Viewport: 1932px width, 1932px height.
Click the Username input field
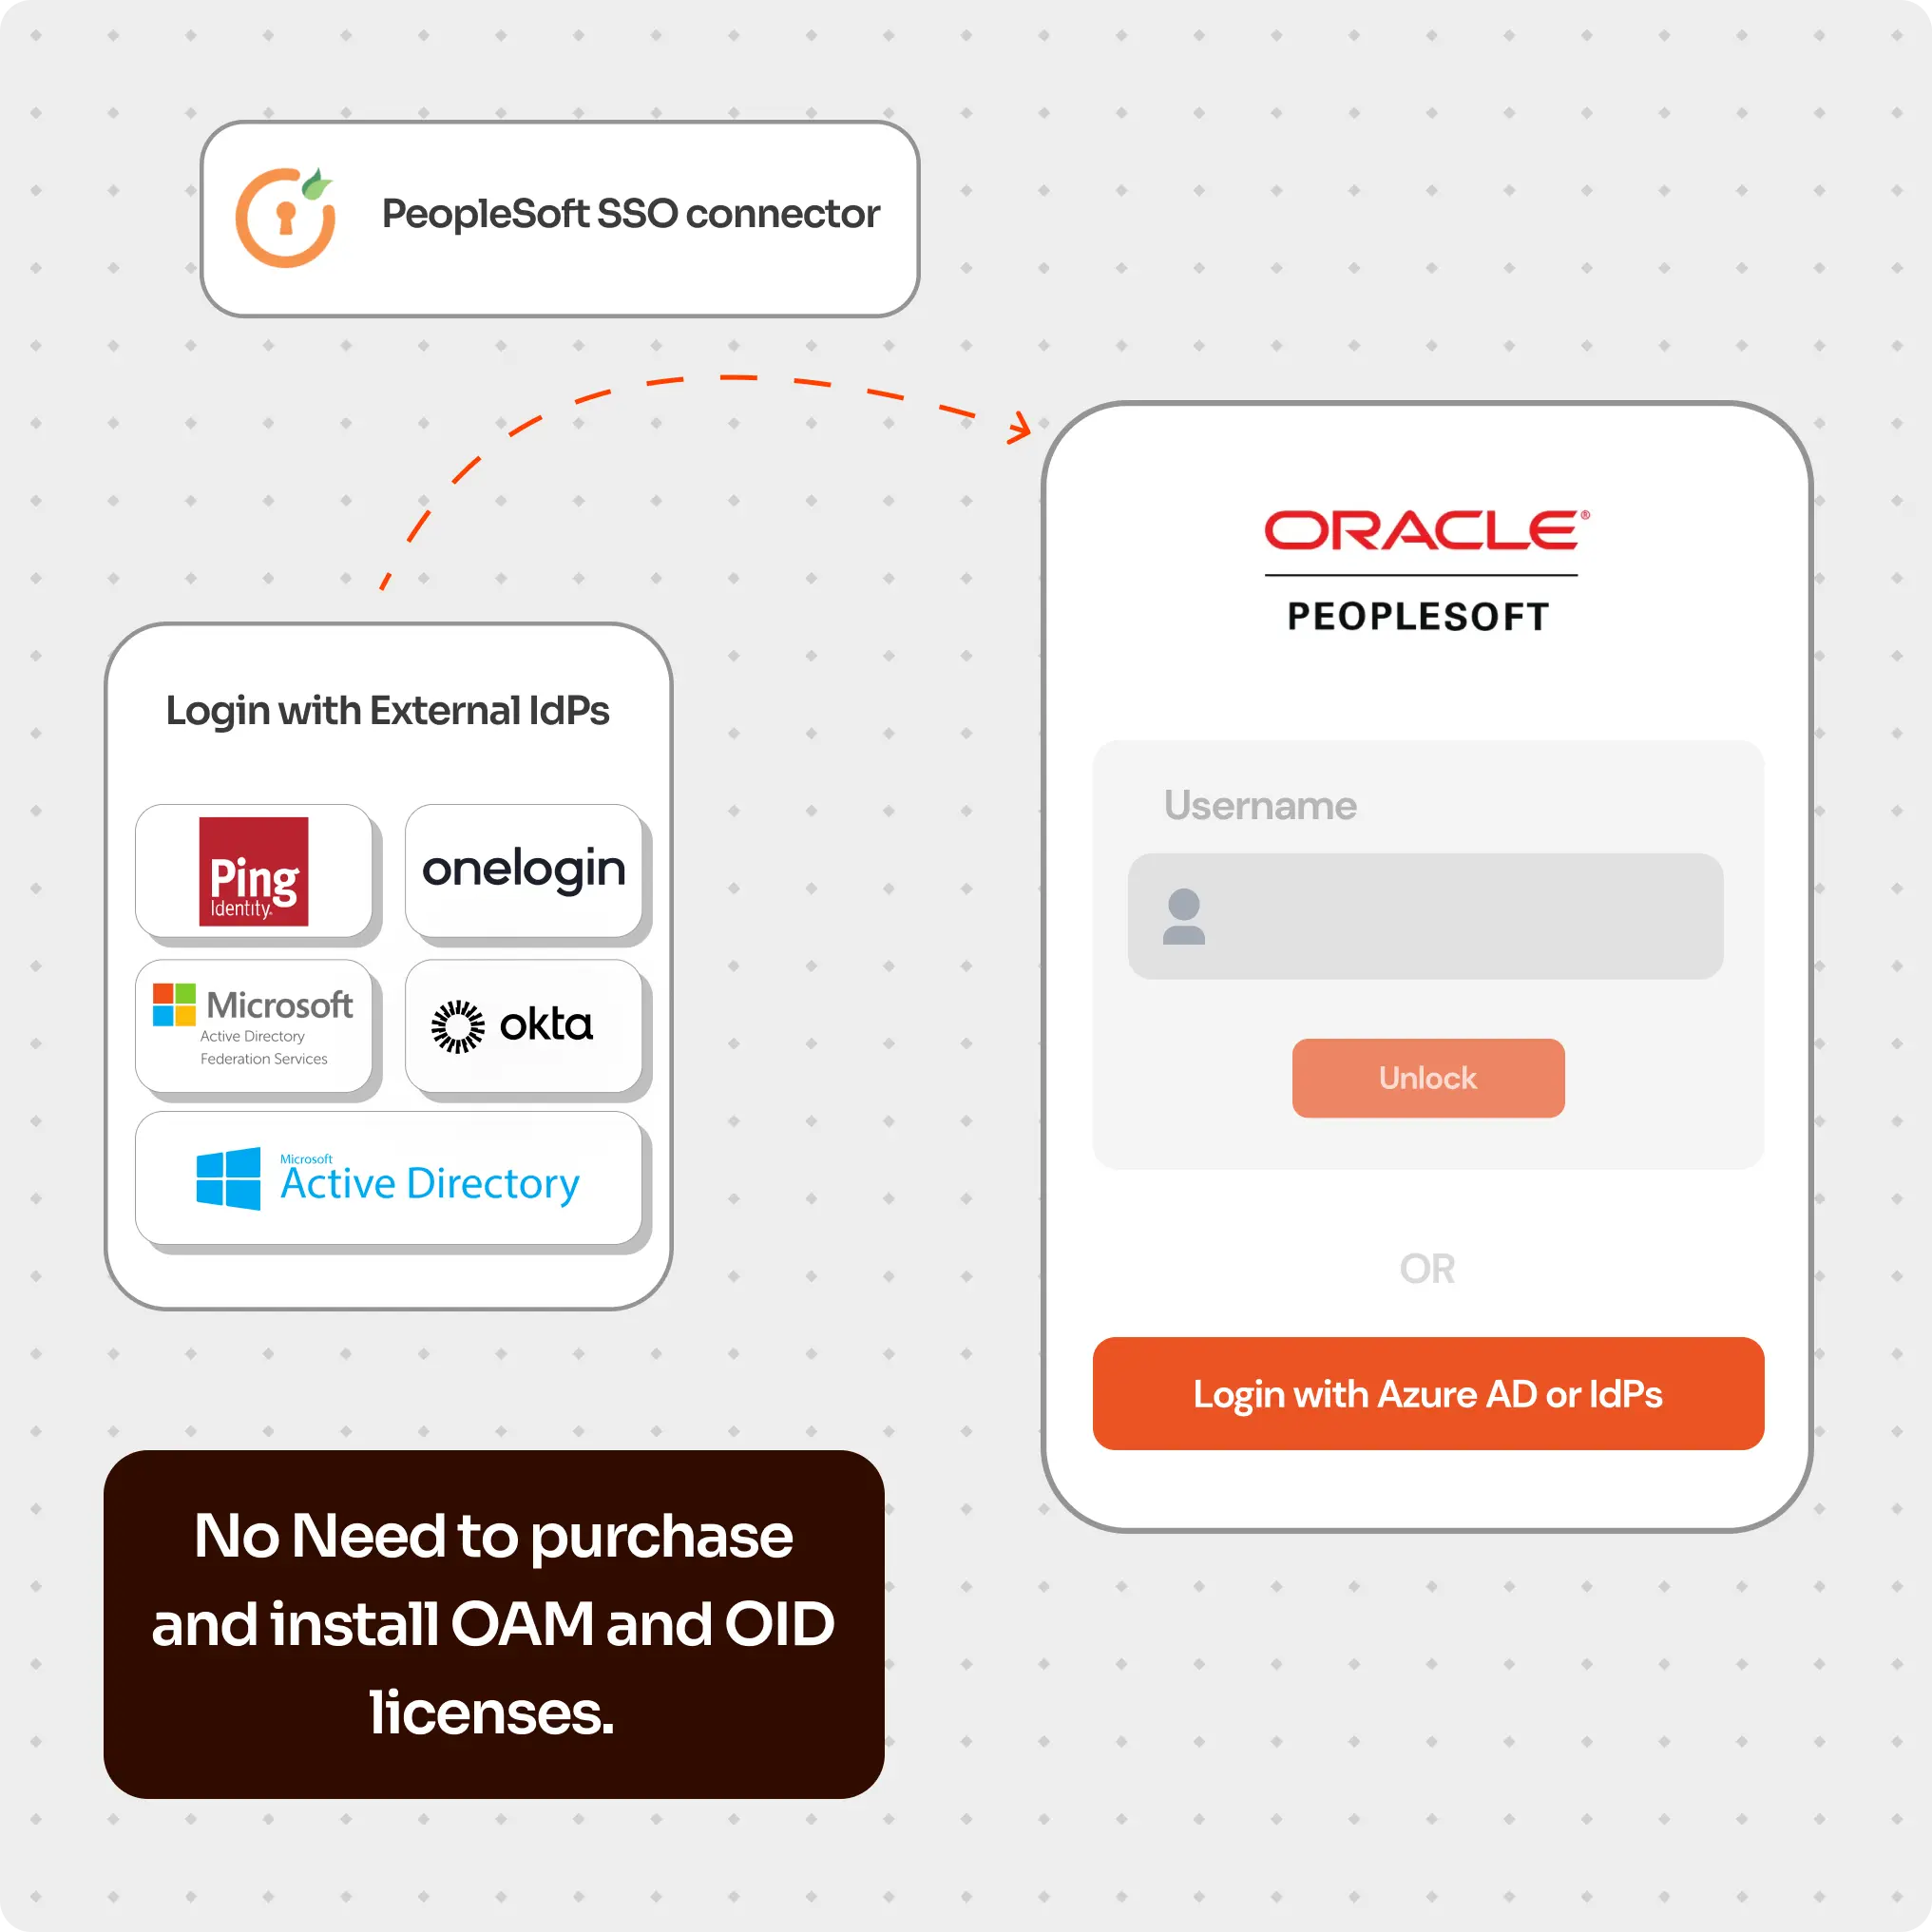click(1427, 916)
